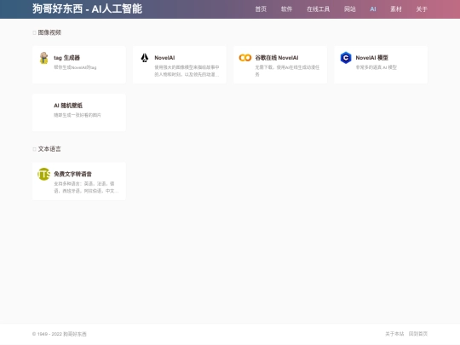
Task: Open AI 随机壁纸 card title
Action: click(68, 106)
